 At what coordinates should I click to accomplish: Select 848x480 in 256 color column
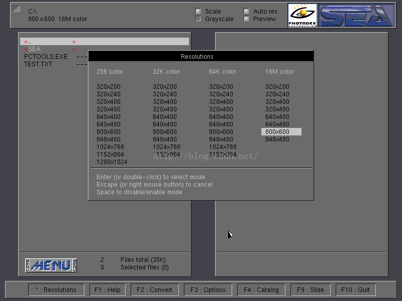pyautogui.click(x=109, y=139)
